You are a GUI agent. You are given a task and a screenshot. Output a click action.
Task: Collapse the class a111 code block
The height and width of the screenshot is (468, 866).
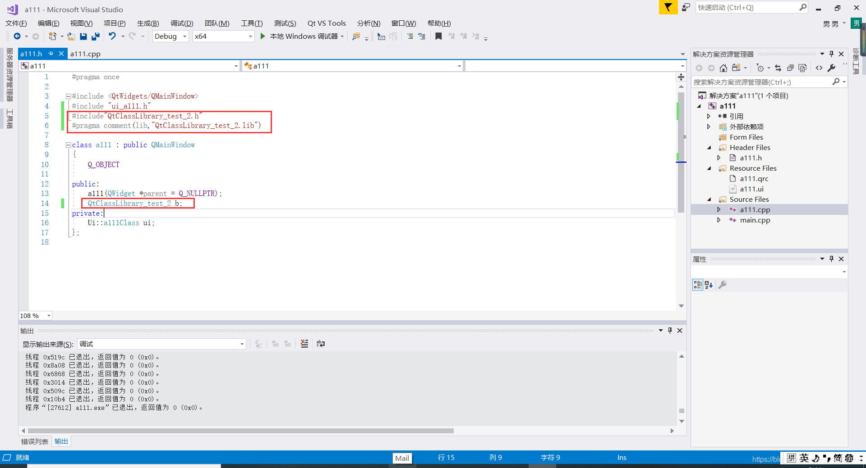(x=68, y=145)
